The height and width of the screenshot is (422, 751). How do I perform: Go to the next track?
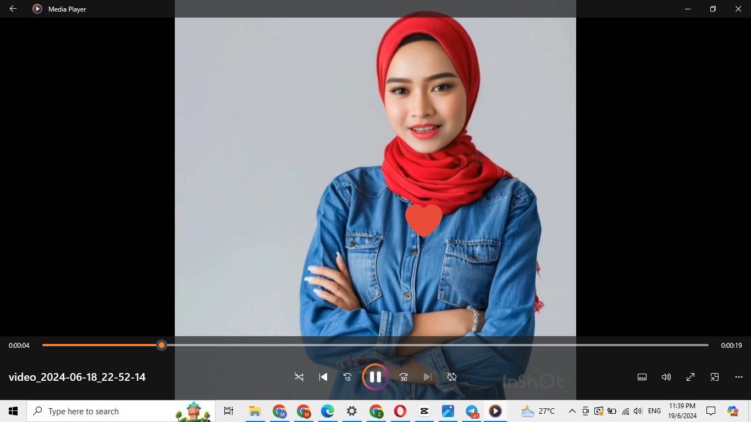pos(428,377)
